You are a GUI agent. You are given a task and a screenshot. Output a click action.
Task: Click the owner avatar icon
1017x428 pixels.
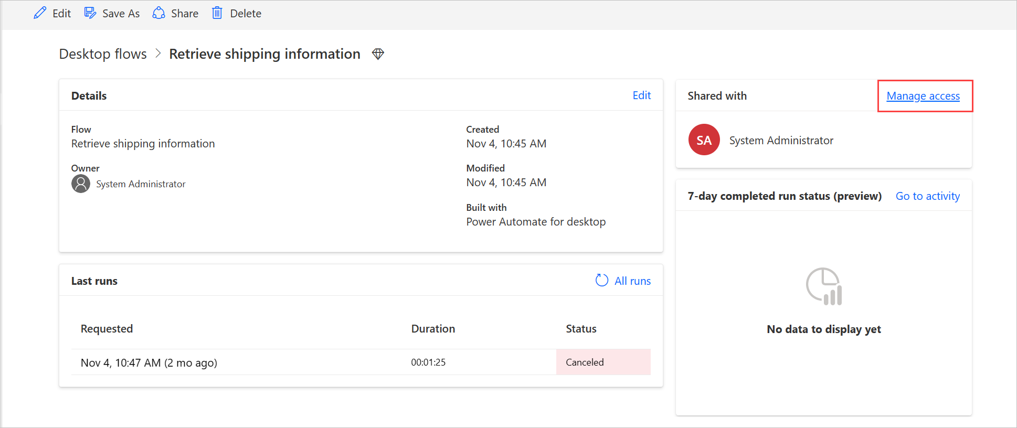tap(81, 184)
